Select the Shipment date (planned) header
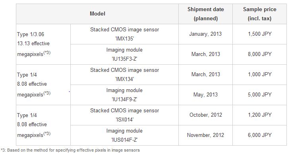The height and width of the screenshot is (154, 288). [205, 14]
